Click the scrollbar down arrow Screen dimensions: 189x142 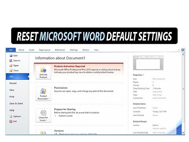coord(183,133)
